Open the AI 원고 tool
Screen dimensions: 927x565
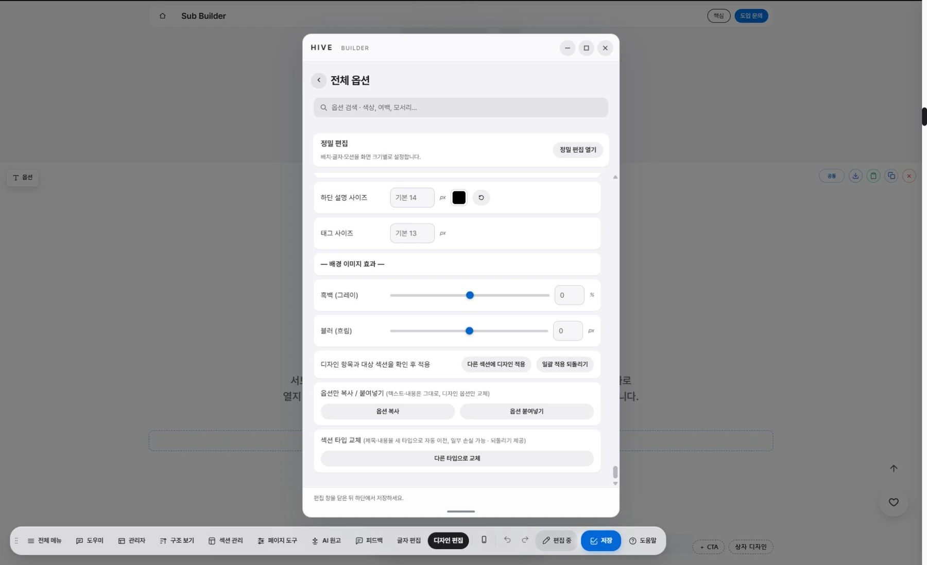(x=327, y=541)
